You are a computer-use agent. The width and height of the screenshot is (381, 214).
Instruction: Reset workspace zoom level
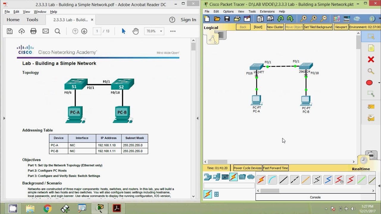tap(313, 19)
